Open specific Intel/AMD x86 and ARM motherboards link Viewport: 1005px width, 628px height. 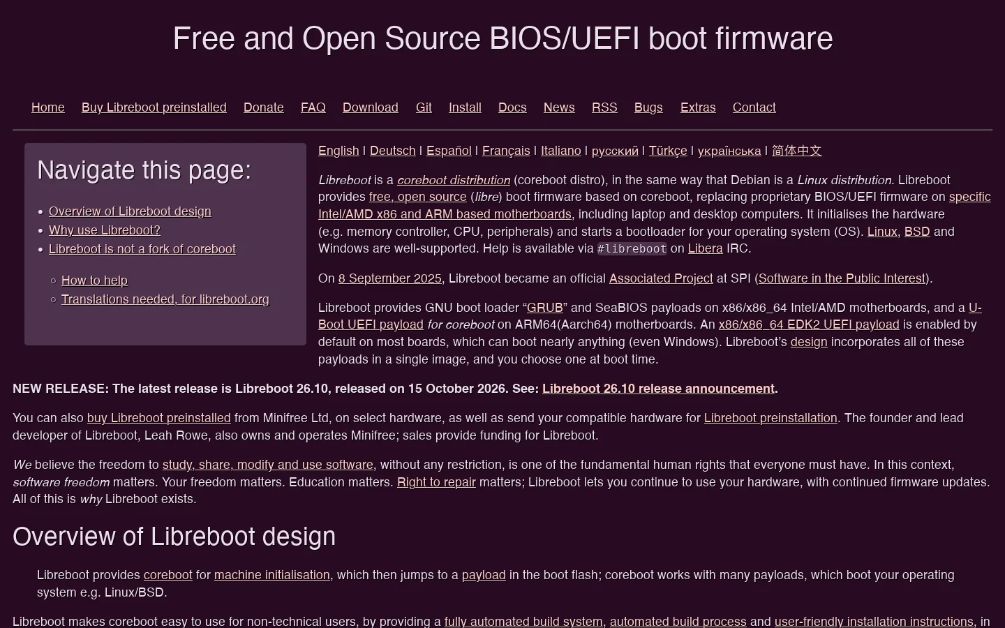[445, 214]
